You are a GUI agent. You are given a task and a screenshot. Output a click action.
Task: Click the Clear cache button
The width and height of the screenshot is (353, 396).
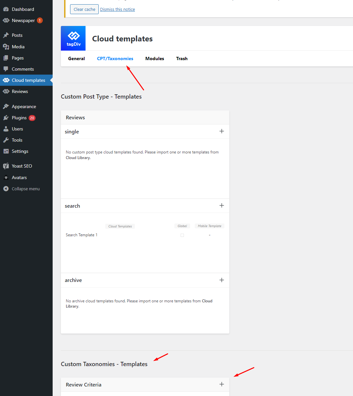pyautogui.click(x=84, y=9)
